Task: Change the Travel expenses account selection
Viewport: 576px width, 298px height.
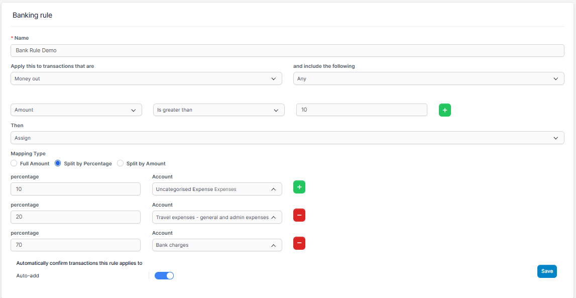Action: tap(216, 217)
